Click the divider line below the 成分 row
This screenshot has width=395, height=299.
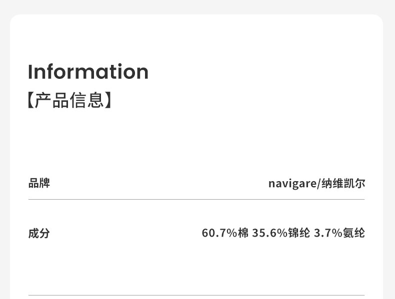coord(196,295)
